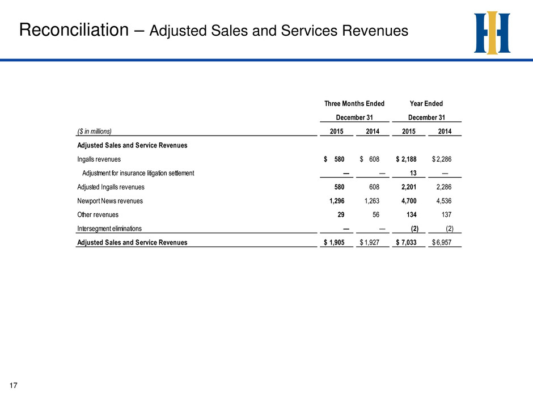Select the slide title beginning with 'Reconciliation'
The image size is (533, 400).
point(213,30)
